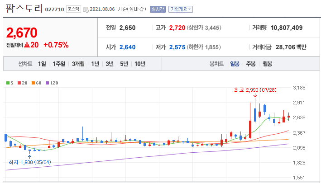Click the 코스닥 market badge
Screen dimensions: 321x183
[x=73, y=9]
